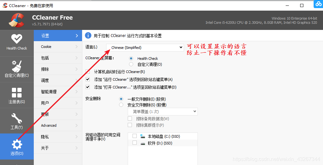Click the blue info icon in settings header
This screenshot has width=323, height=165.
[x=88, y=35]
